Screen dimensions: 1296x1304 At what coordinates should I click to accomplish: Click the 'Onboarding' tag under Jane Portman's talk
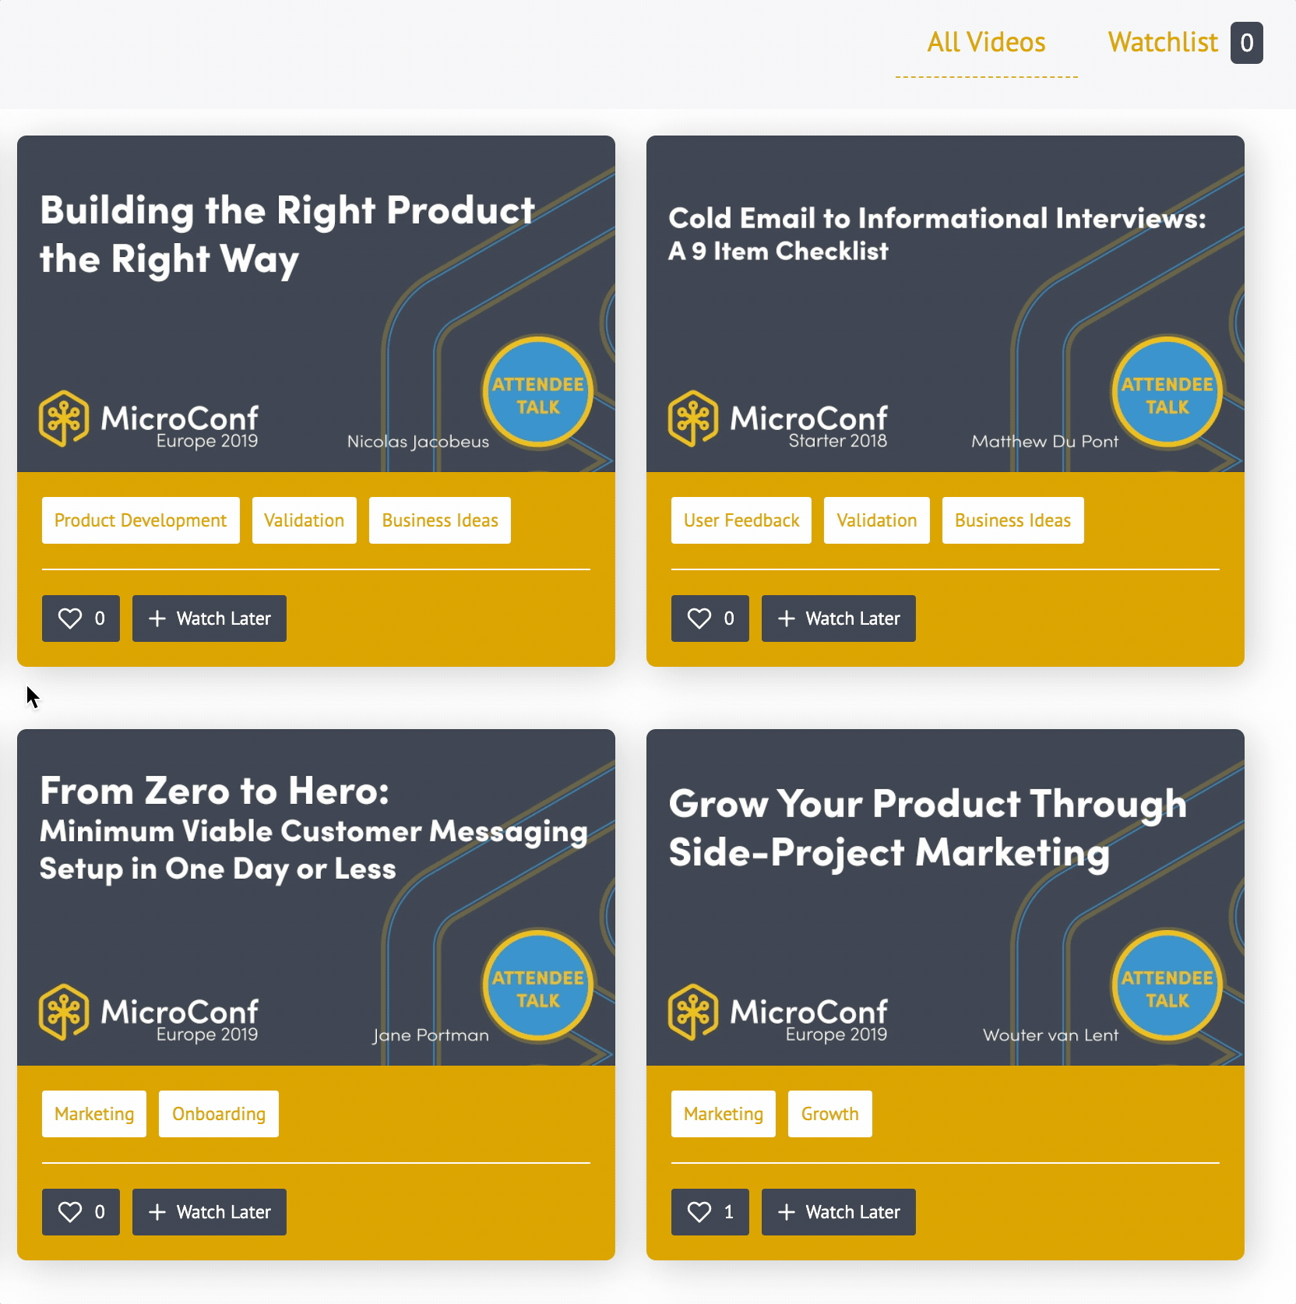218,1114
